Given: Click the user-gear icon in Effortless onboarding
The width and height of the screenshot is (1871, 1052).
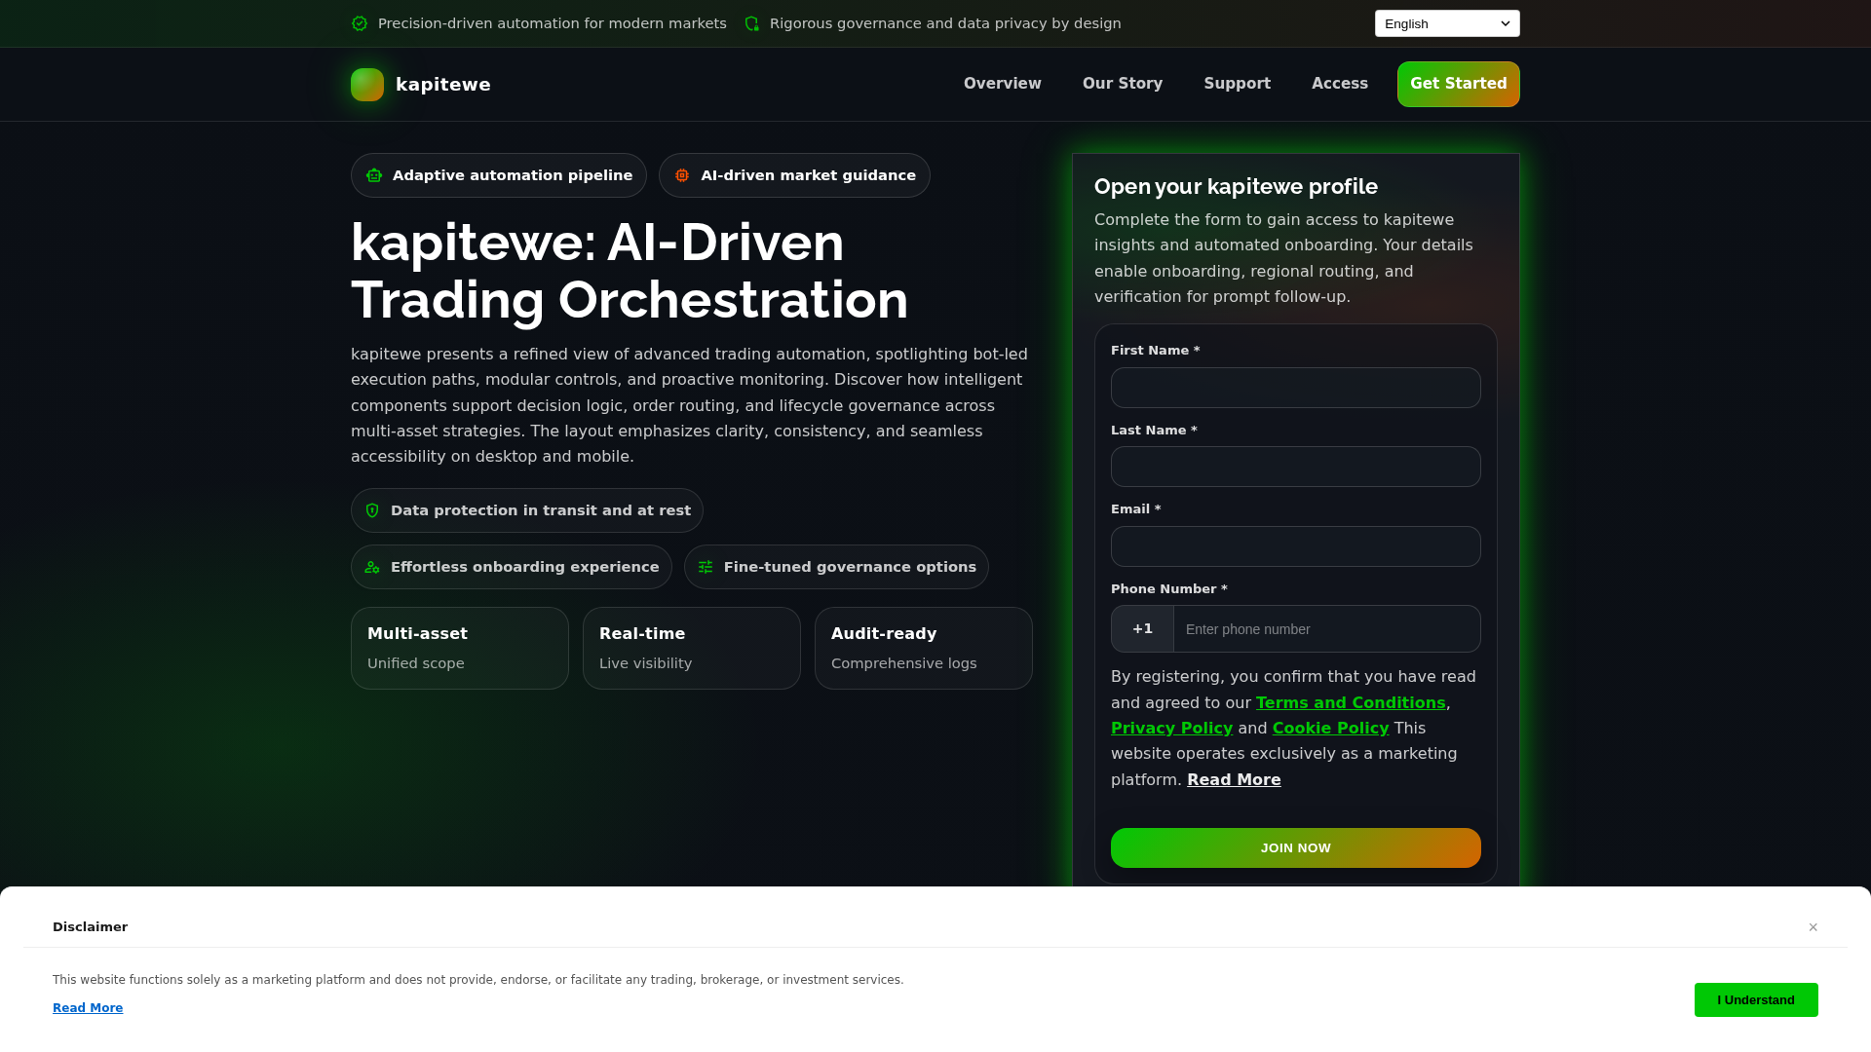Looking at the screenshot, I should click(372, 567).
